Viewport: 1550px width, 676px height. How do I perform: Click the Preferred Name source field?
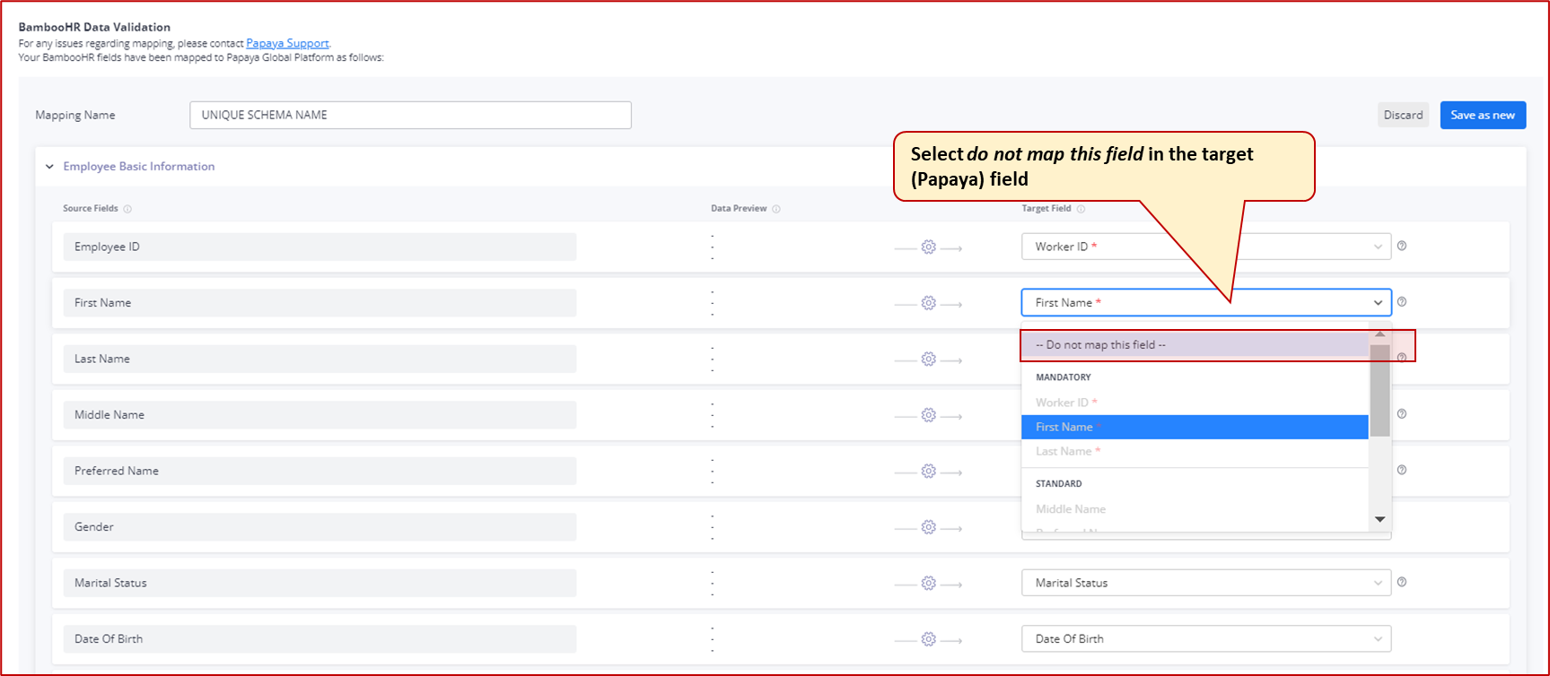coord(320,471)
